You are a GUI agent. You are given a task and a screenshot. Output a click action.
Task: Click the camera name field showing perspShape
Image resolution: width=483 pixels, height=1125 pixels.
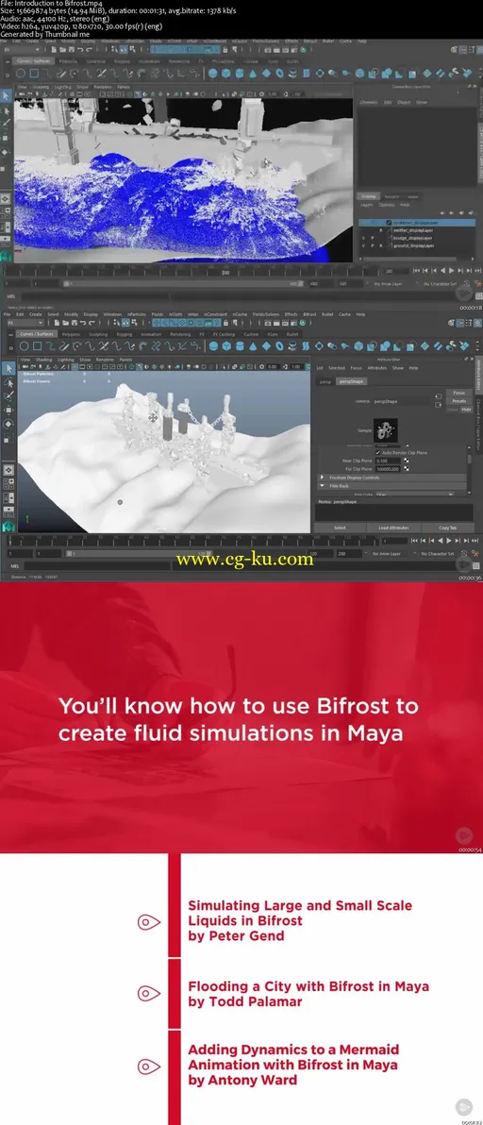pos(401,401)
